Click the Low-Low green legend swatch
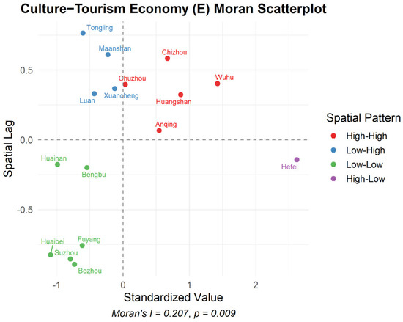The width and height of the screenshot is (403, 322). pyautogui.click(x=333, y=164)
